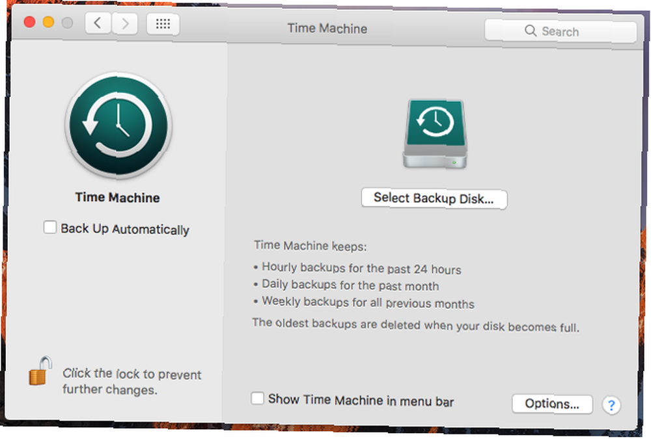Image resolution: width=651 pixels, height=439 pixels.
Task: Click the Time Machine window title
Action: coord(327,29)
